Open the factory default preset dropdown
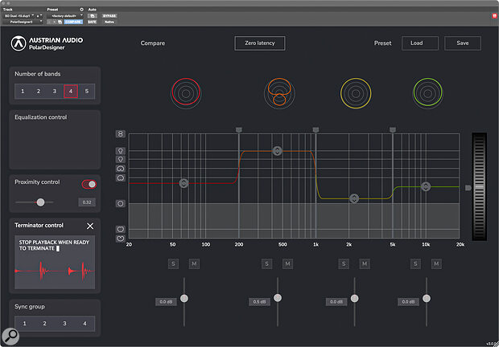499x347 pixels. pyautogui.click(x=65, y=16)
